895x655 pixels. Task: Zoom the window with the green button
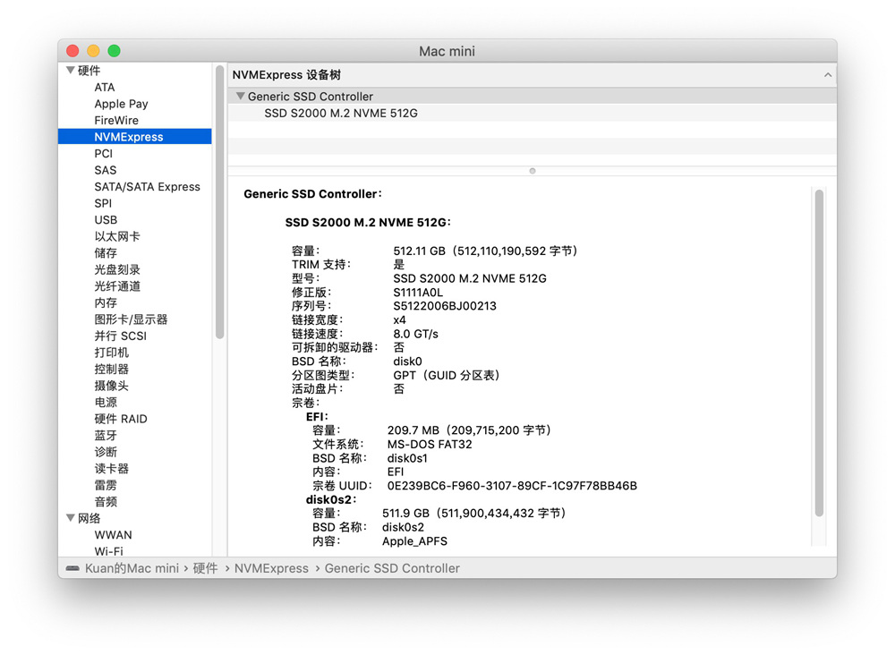(x=115, y=51)
